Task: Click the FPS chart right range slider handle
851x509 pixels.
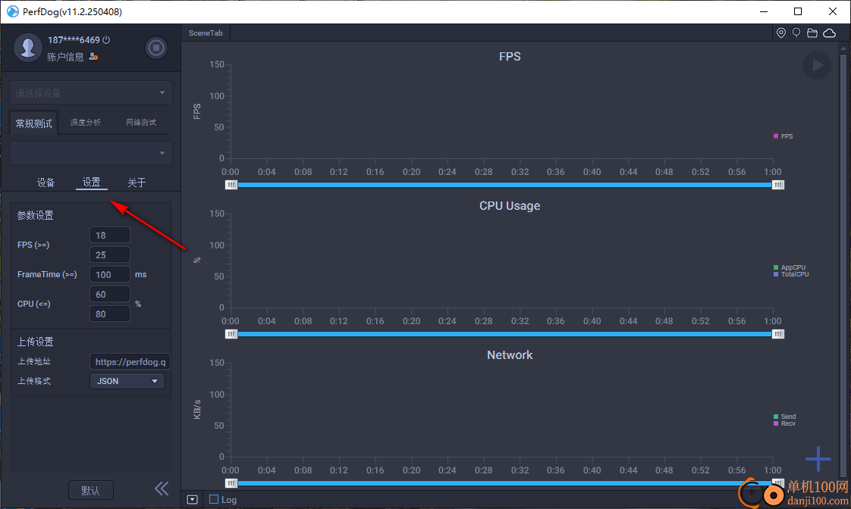Action: click(x=777, y=185)
